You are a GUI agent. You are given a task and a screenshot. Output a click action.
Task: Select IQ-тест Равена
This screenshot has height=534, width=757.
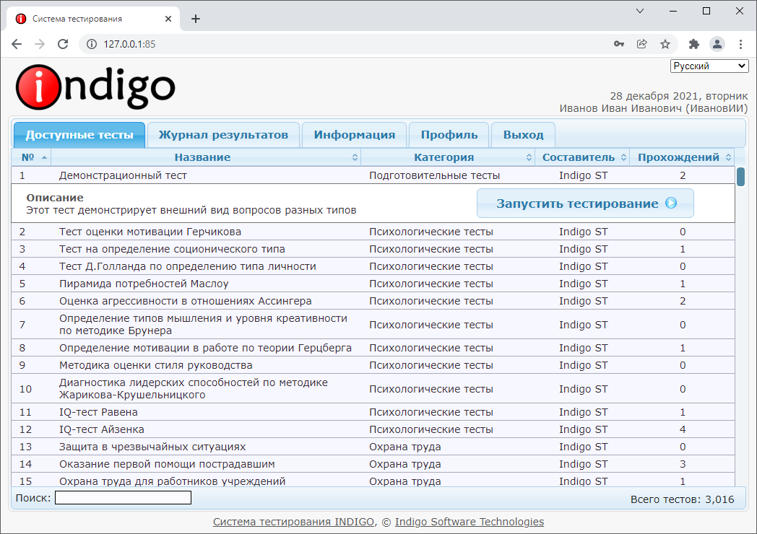pos(373,412)
